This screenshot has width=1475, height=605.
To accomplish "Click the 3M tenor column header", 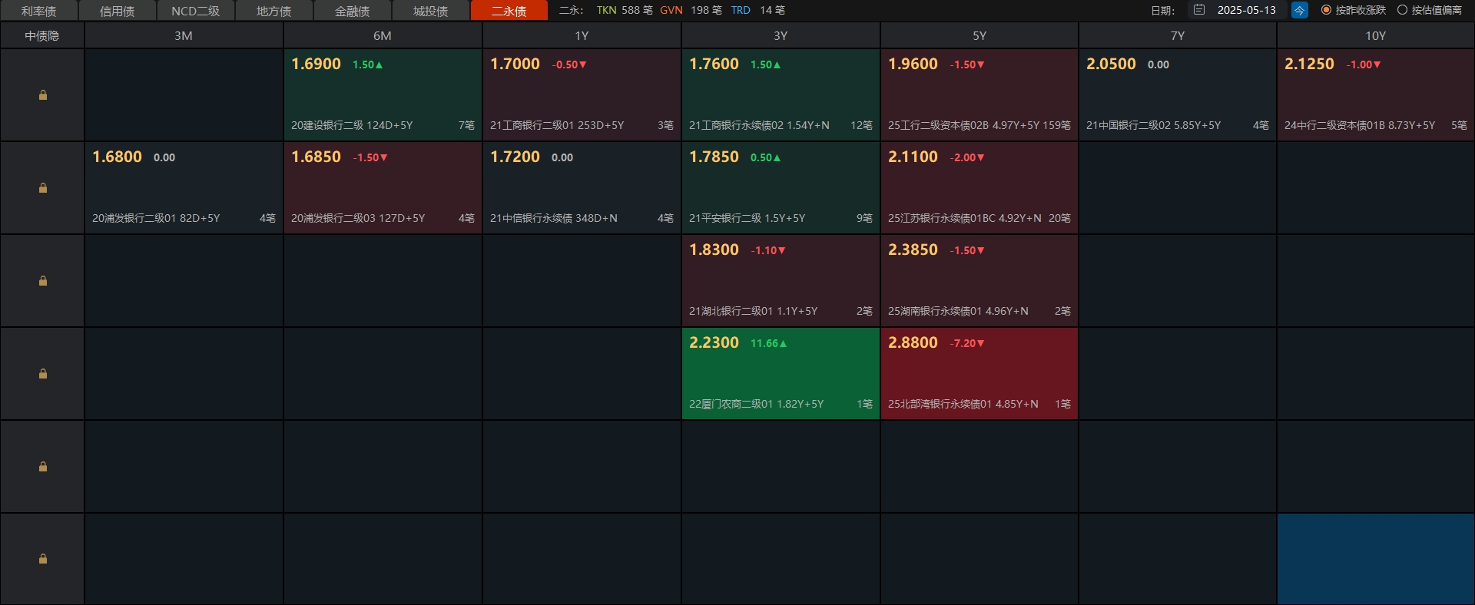I will (184, 36).
